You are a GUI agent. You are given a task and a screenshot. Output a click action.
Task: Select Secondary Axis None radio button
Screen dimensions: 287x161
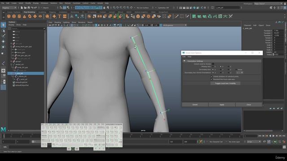tap(236, 70)
